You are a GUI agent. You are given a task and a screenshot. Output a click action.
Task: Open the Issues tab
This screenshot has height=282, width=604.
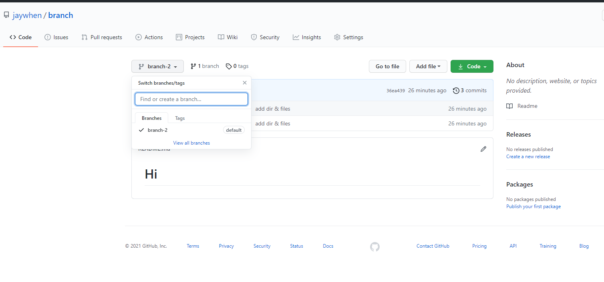[x=56, y=37]
